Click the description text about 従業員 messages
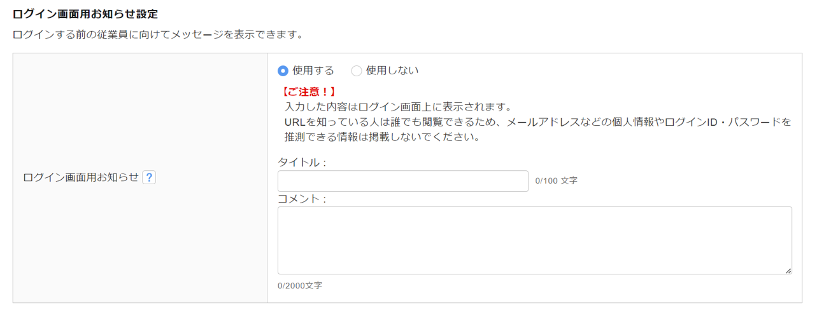Screen dimensions: 817x310 pyautogui.click(x=157, y=34)
